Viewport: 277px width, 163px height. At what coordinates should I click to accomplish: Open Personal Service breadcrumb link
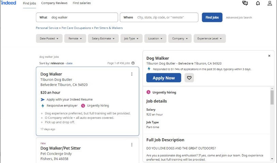click(47, 28)
